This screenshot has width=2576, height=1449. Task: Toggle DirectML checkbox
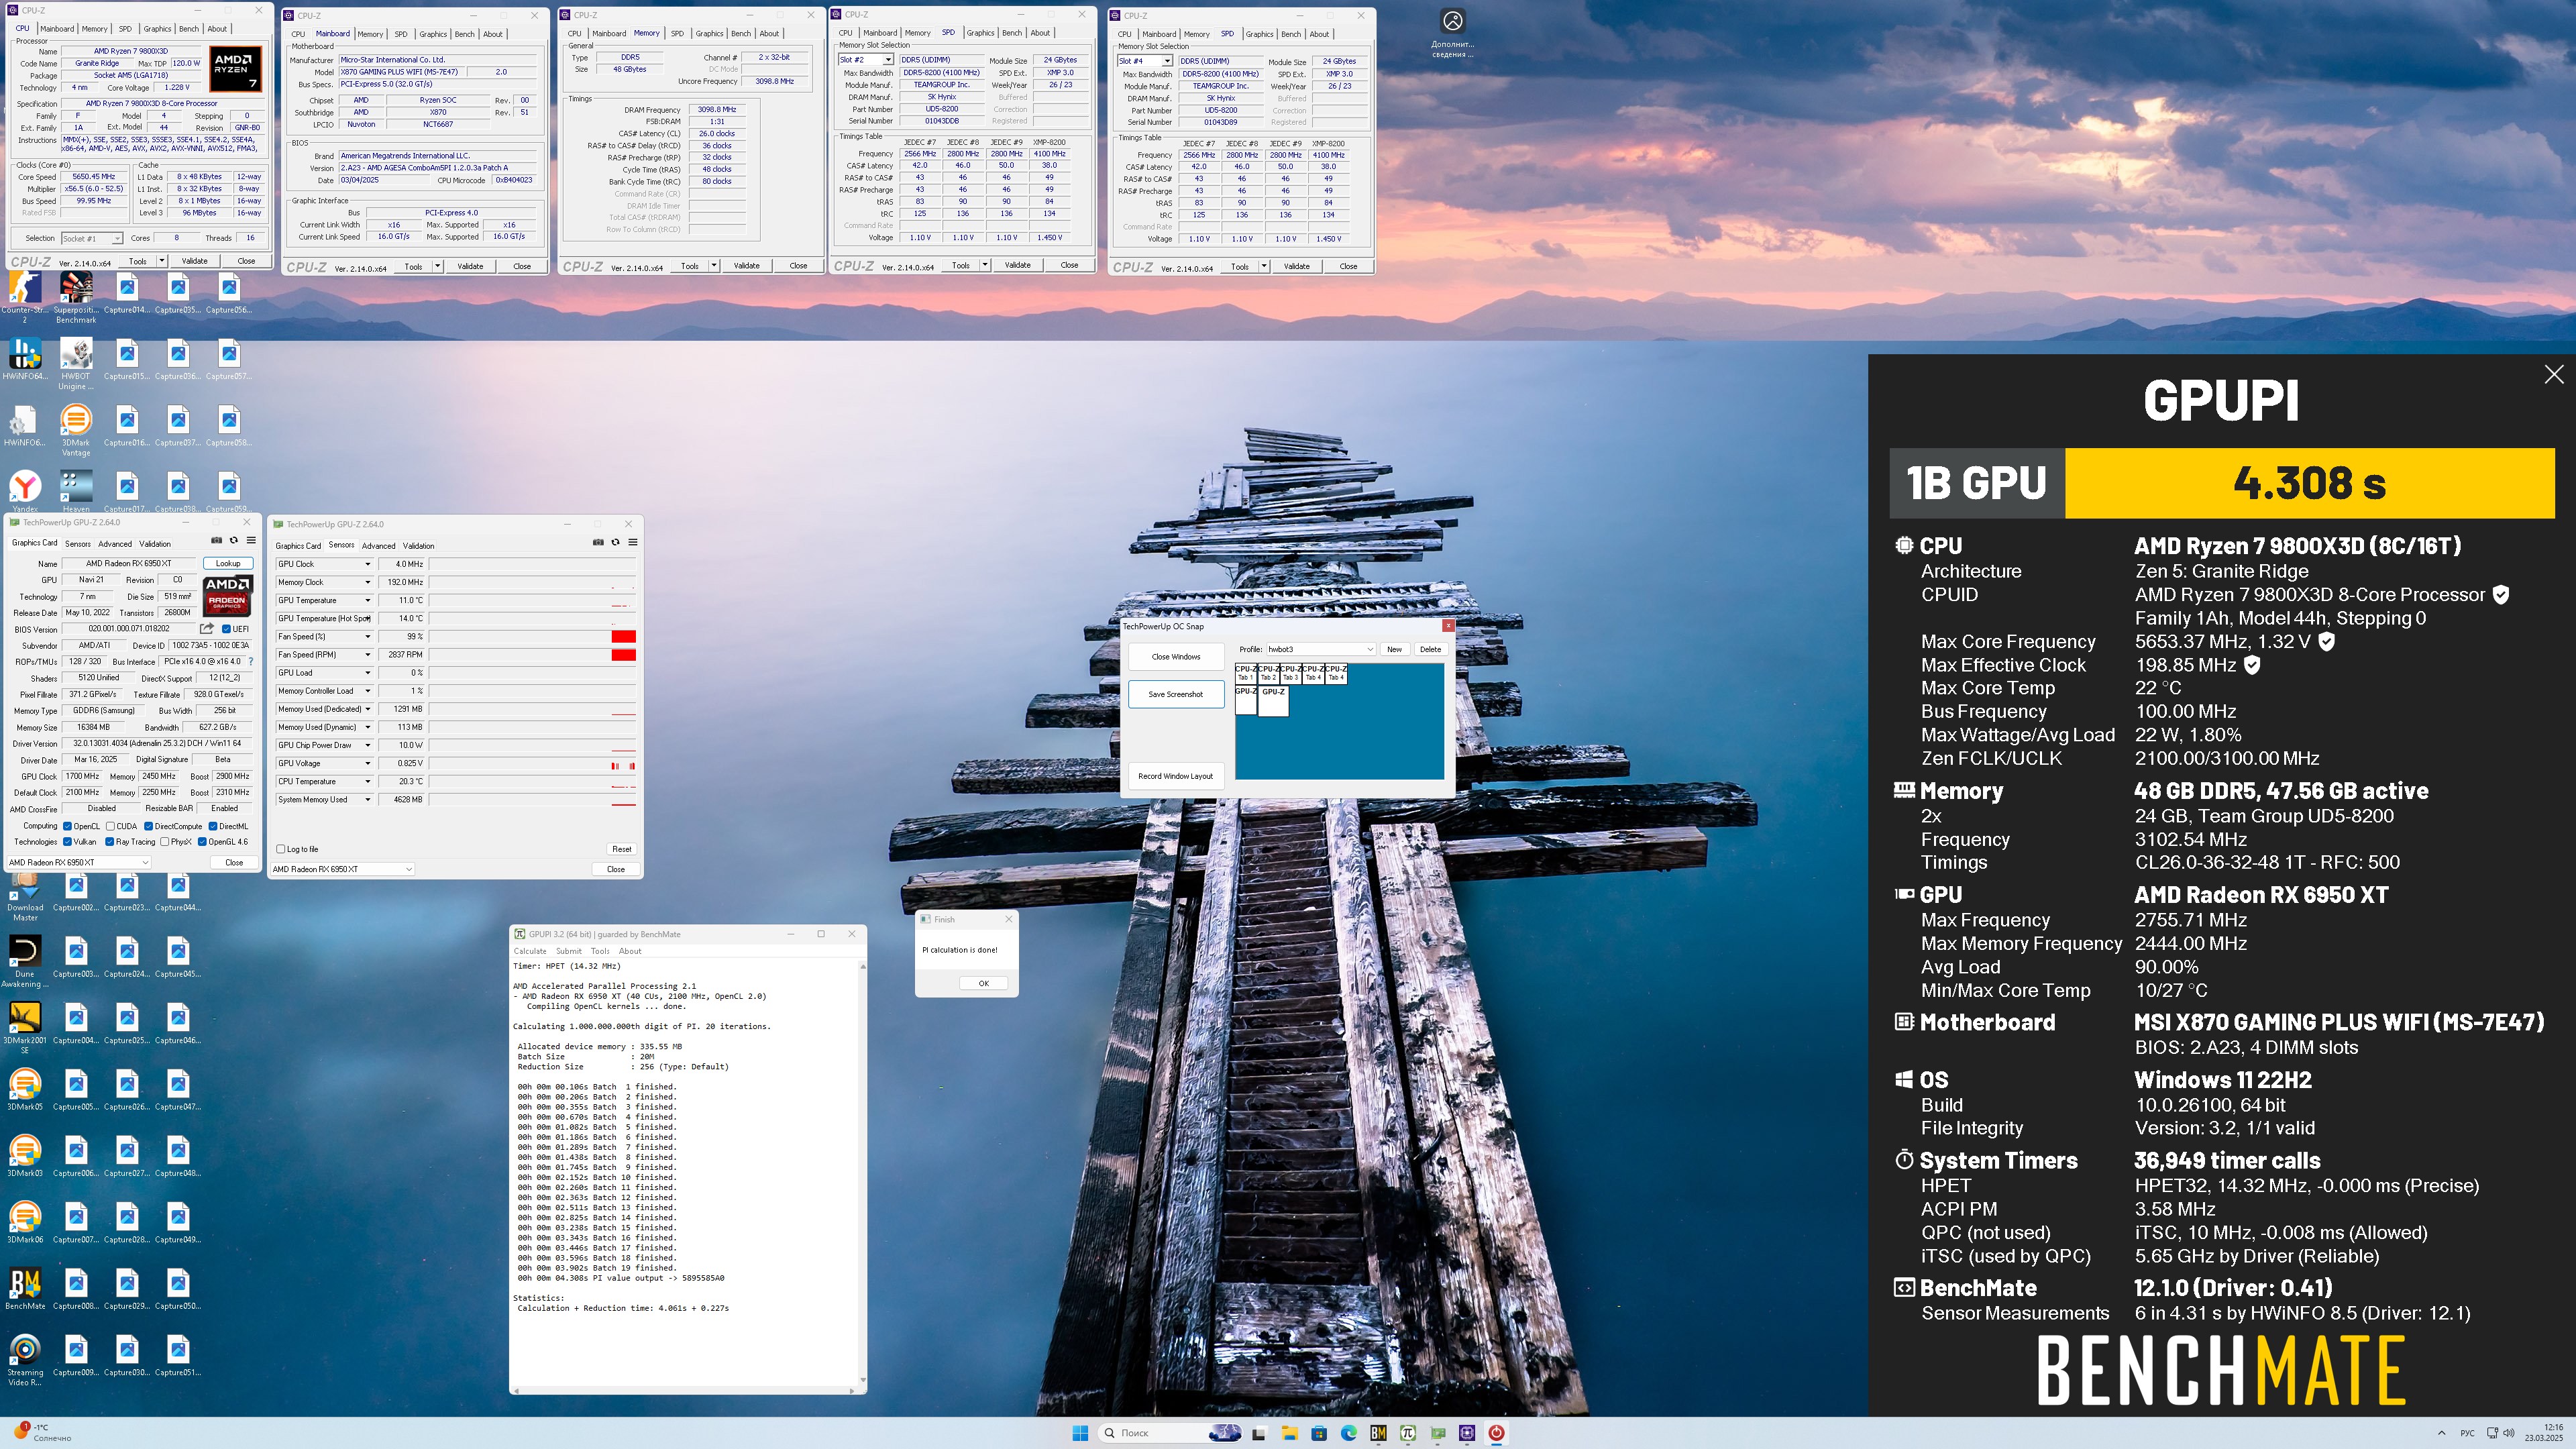click(213, 826)
